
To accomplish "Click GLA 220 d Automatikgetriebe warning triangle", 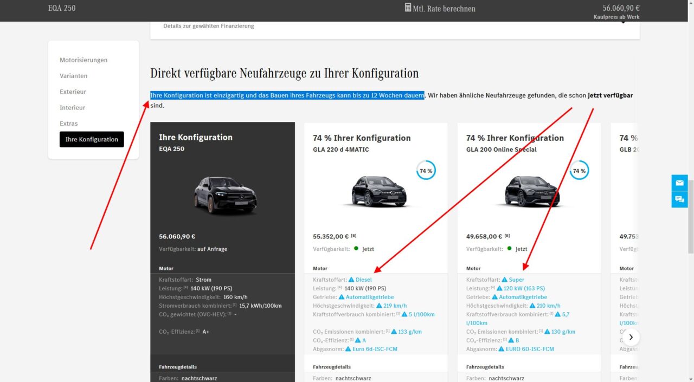I will pos(342,297).
